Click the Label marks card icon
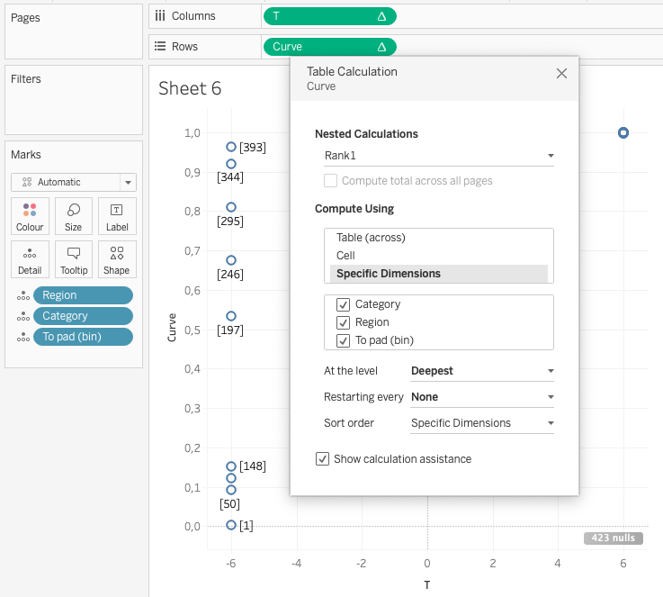663x597 pixels. click(x=117, y=216)
